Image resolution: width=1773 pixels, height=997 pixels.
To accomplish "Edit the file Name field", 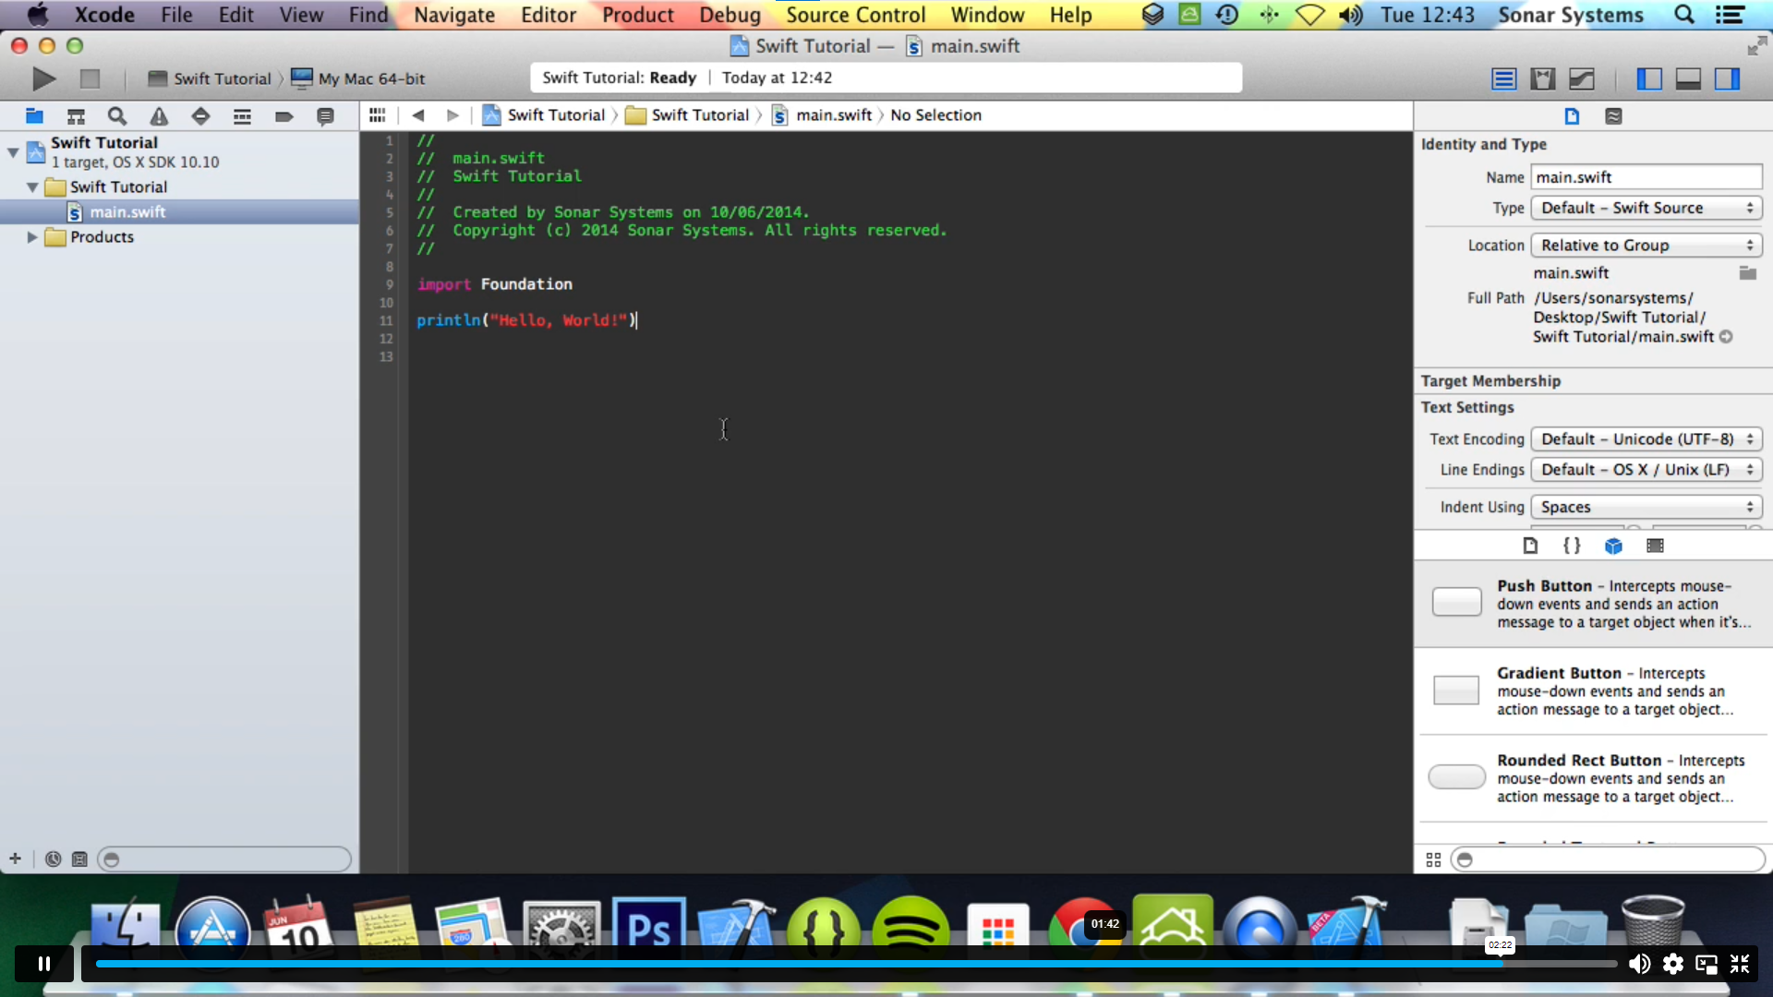I will (1646, 177).
